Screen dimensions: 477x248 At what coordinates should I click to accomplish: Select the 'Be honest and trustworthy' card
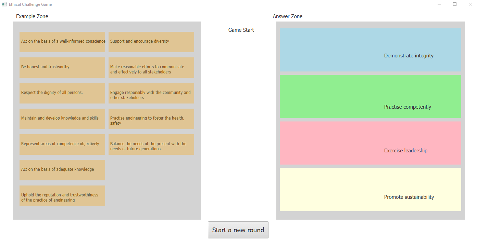coord(62,67)
